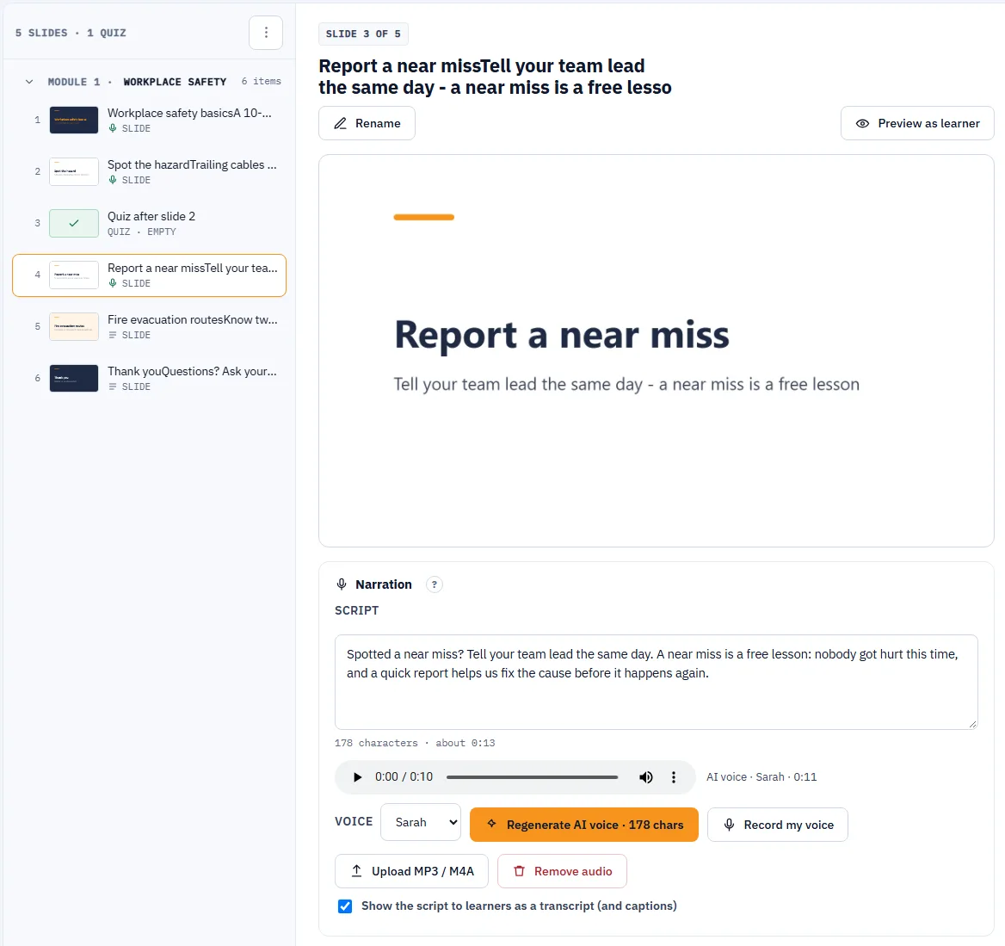
Task: Select the Workplace safety basics slide row
Action: [x=150, y=120]
